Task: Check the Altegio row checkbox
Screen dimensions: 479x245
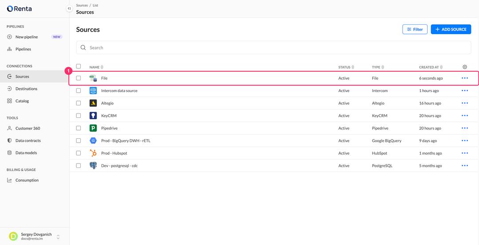Action: coord(79,103)
